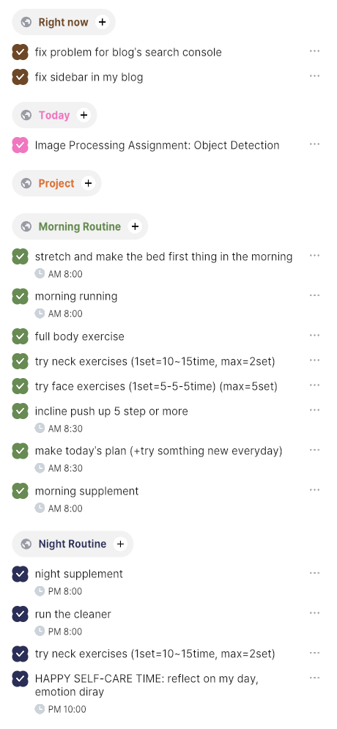
Task: Uncheck Image Processing Assignment task
Action: 20,145
